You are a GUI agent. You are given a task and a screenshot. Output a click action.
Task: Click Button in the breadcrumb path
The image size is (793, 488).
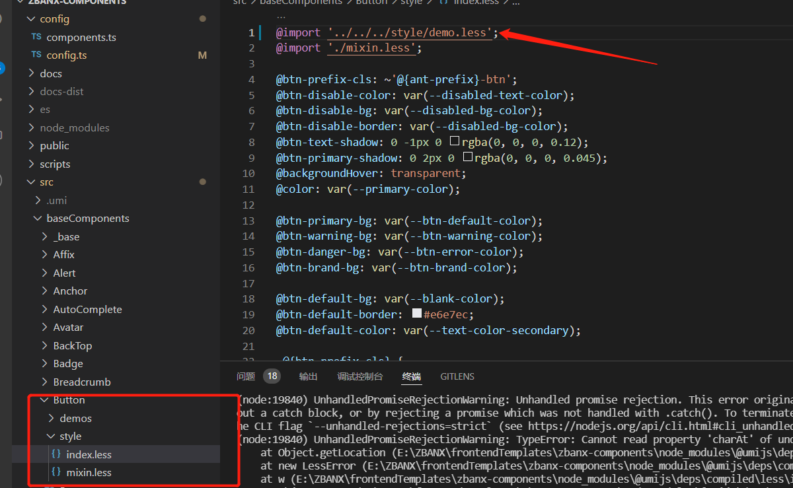pyautogui.click(x=371, y=3)
